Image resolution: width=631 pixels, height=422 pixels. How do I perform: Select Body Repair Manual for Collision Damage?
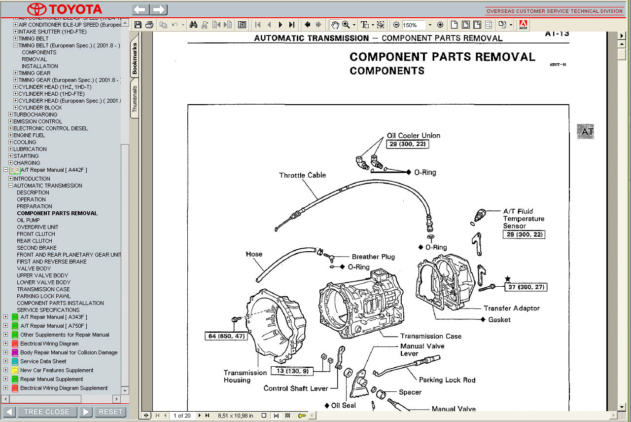pos(69,352)
